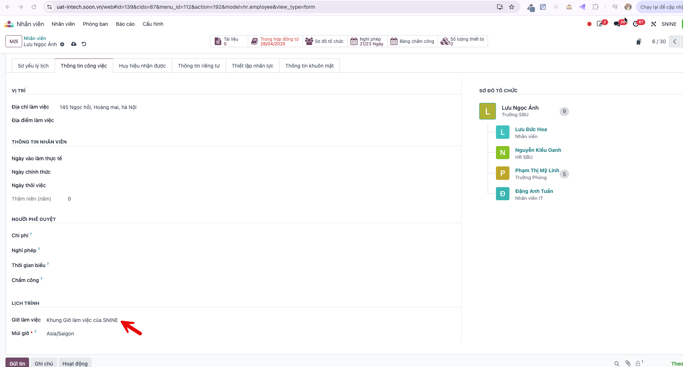Image resolution: width=683 pixels, height=367 pixels.
Task: Switch to the Thông tin riêng tư tab
Action: point(199,66)
